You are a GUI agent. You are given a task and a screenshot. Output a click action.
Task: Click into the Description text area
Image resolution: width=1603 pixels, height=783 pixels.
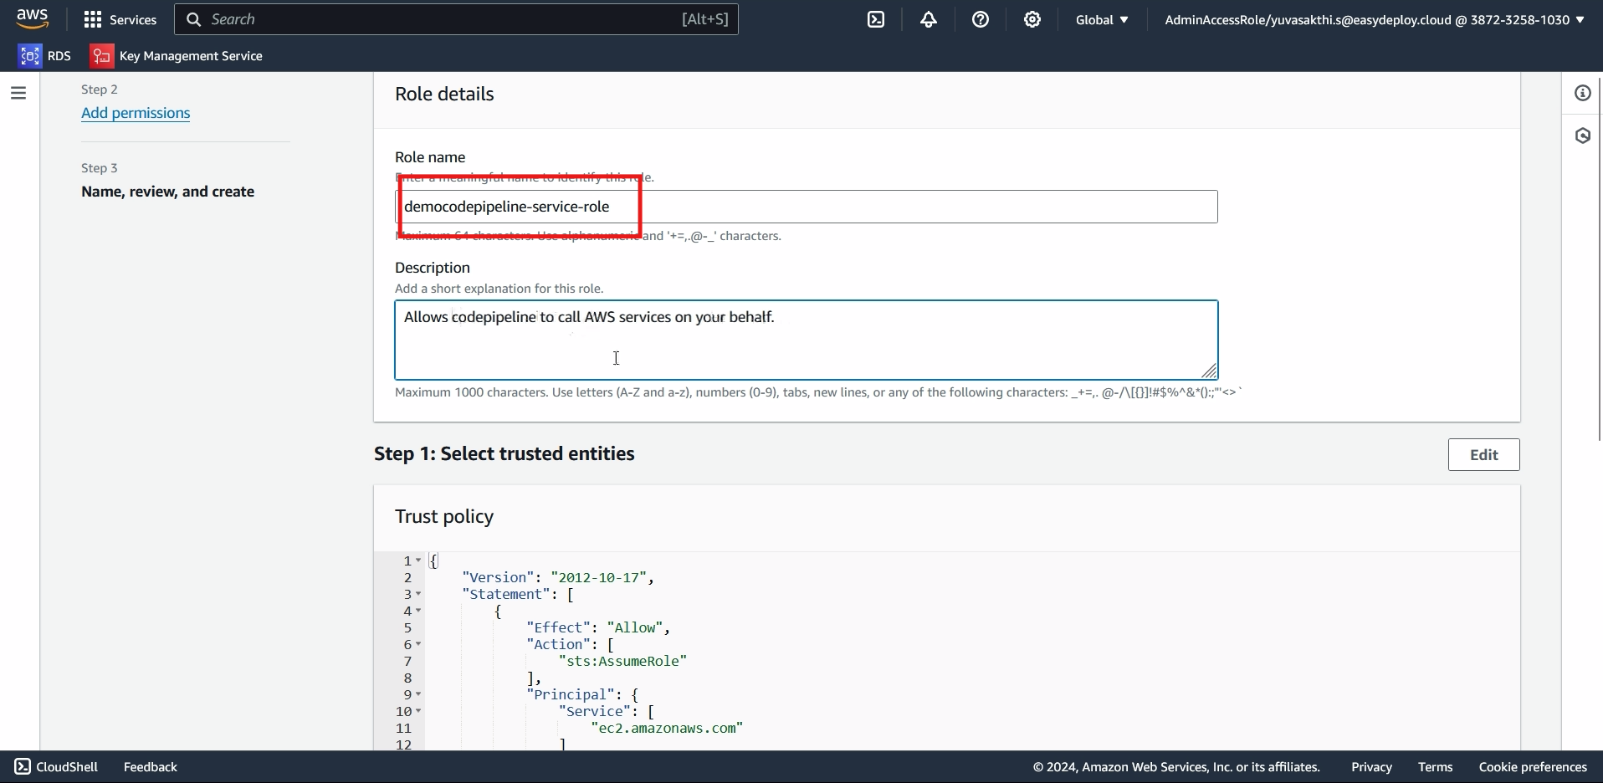807,340
